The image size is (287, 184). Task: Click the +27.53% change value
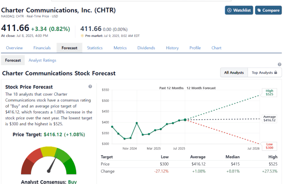tap(270, 171)
